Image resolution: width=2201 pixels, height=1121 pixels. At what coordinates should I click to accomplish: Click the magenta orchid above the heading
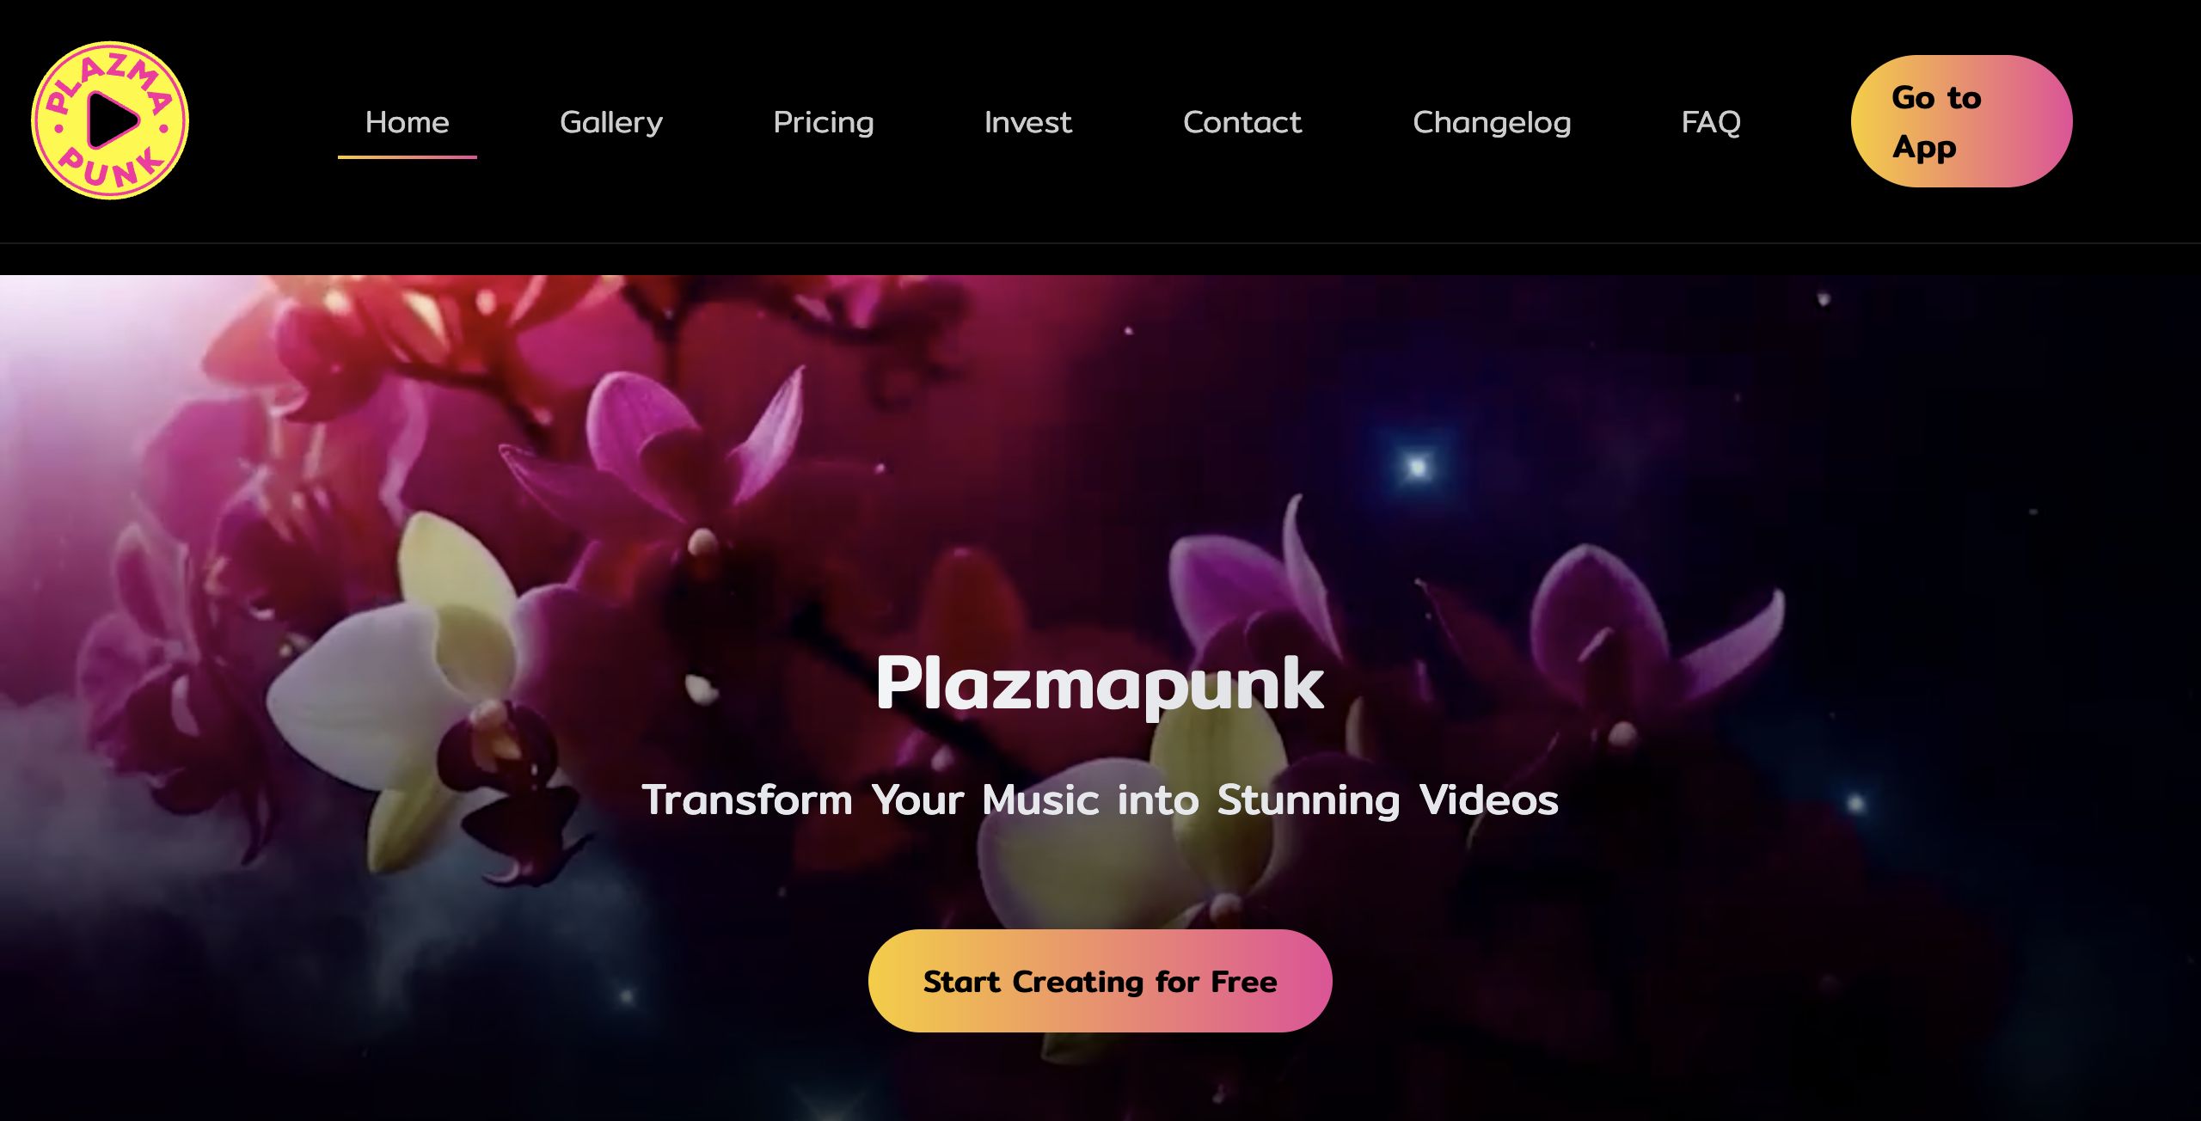coord(679,464)
